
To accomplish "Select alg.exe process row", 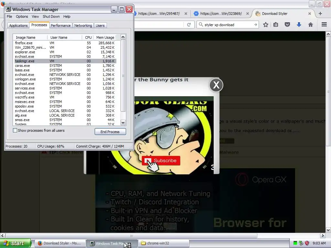I will click(65, 115).
